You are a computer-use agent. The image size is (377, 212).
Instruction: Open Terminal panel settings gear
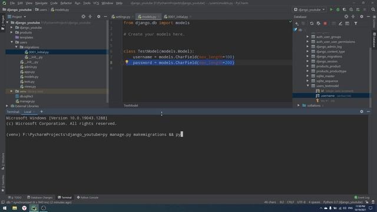[x=362, y=111]
